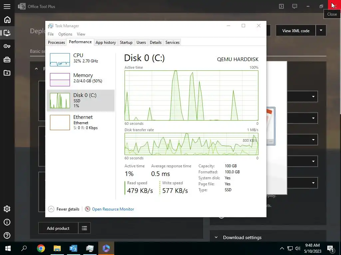Open taskbar search magnifier

click(24, 248)
